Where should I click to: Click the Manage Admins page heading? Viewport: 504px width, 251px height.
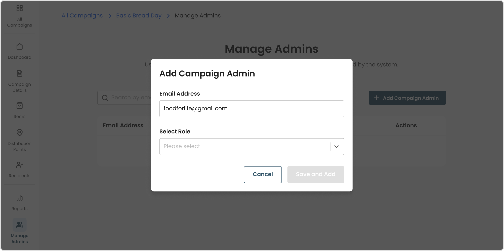point(272,49)
